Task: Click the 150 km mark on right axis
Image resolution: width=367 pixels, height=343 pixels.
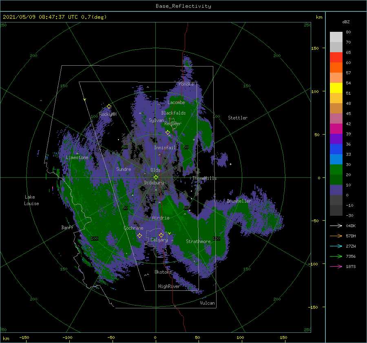Action: pyautogui.click(x=315, y=48)
